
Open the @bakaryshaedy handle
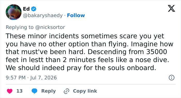pyautogui.click(x=43, y=15)
